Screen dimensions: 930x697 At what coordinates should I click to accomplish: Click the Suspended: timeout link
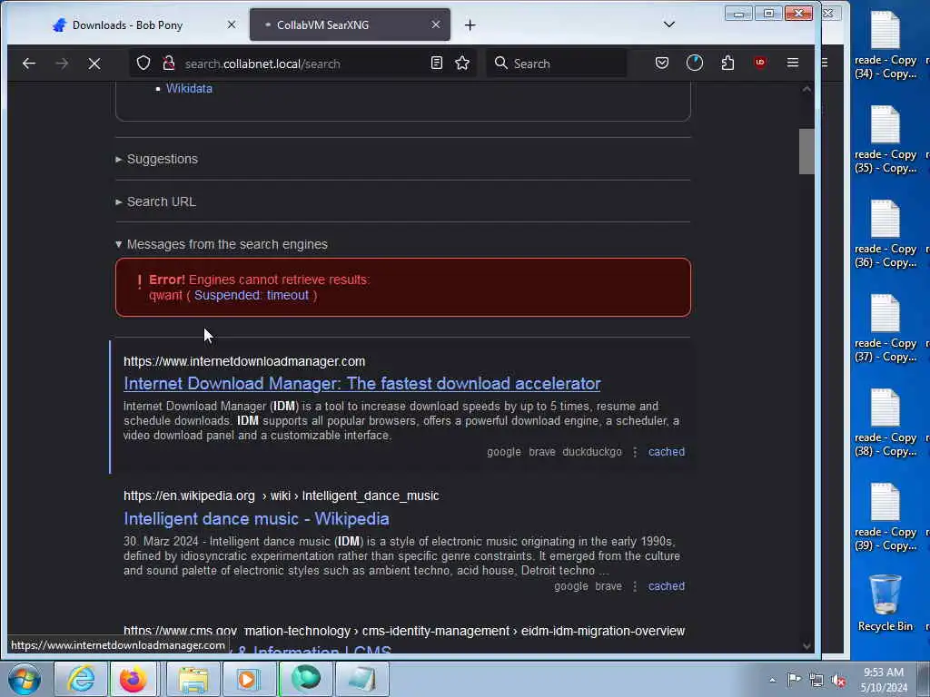(252, 295)
